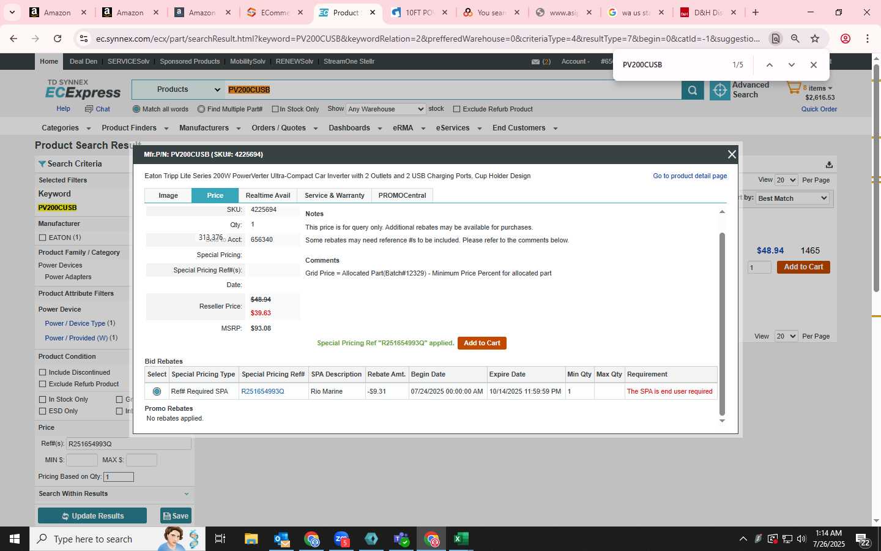Check Exclude Refurb Product in sidebar
Screen dimensions: 881x551
click(42, 384)
